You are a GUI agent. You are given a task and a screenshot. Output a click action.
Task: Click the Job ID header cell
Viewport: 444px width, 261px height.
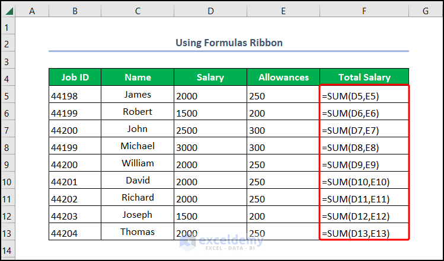(75, 77)
